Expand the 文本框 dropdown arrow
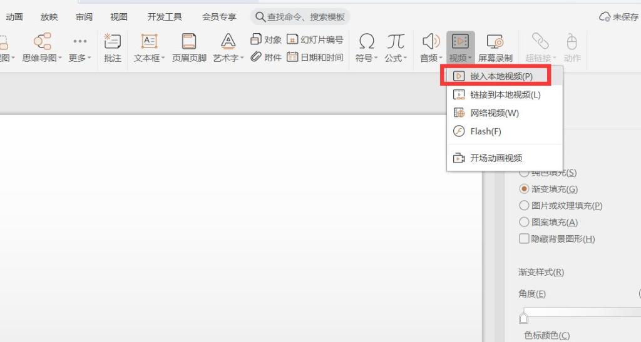This screenshot has width=641, height=342. tap(163, 58)
